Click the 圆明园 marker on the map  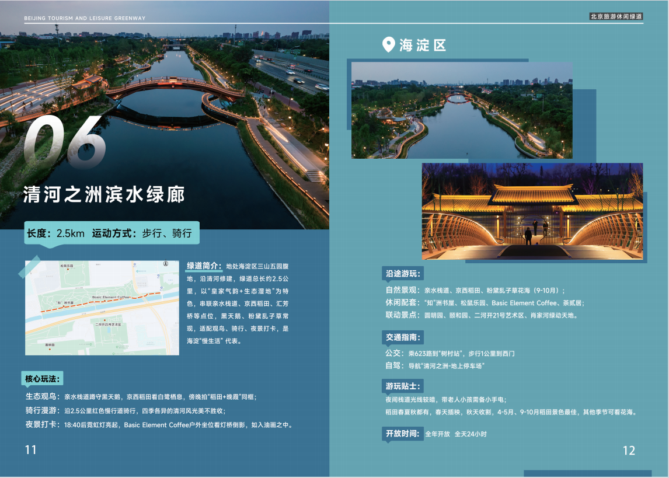(49, 348)
